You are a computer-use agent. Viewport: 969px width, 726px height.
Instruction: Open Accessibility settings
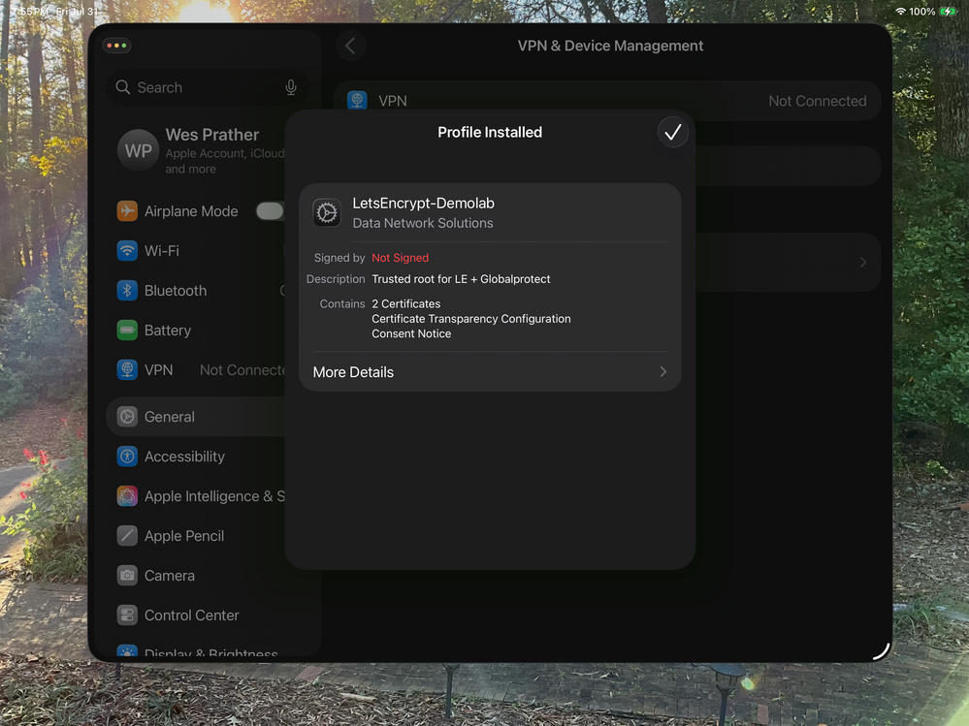coord(197,457)
